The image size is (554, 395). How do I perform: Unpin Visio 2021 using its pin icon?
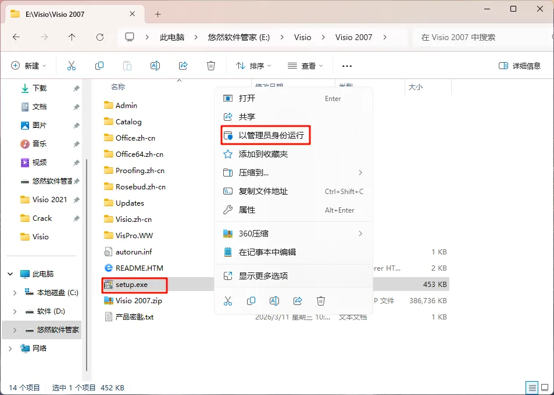76,200
